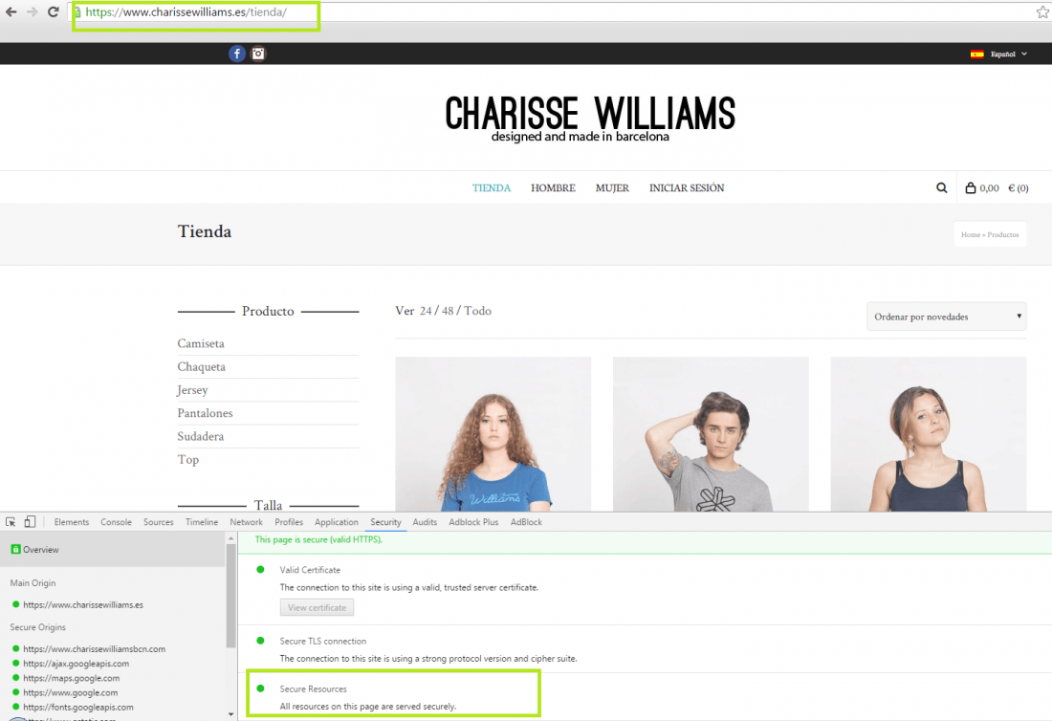Select origin https://www.charissewilliamsbcn.com
The image size is (1052, 721).
[94, 649]
